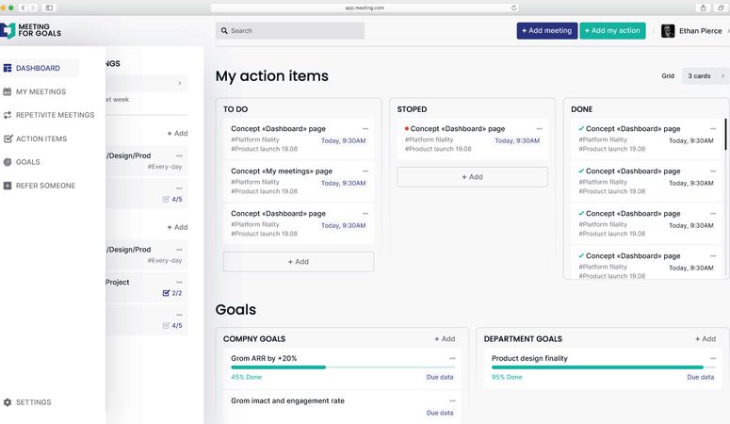Click the lowest 4/5 action items checkbox icon
This screenshot has height=424, width=730.
(x=166, y=326)
